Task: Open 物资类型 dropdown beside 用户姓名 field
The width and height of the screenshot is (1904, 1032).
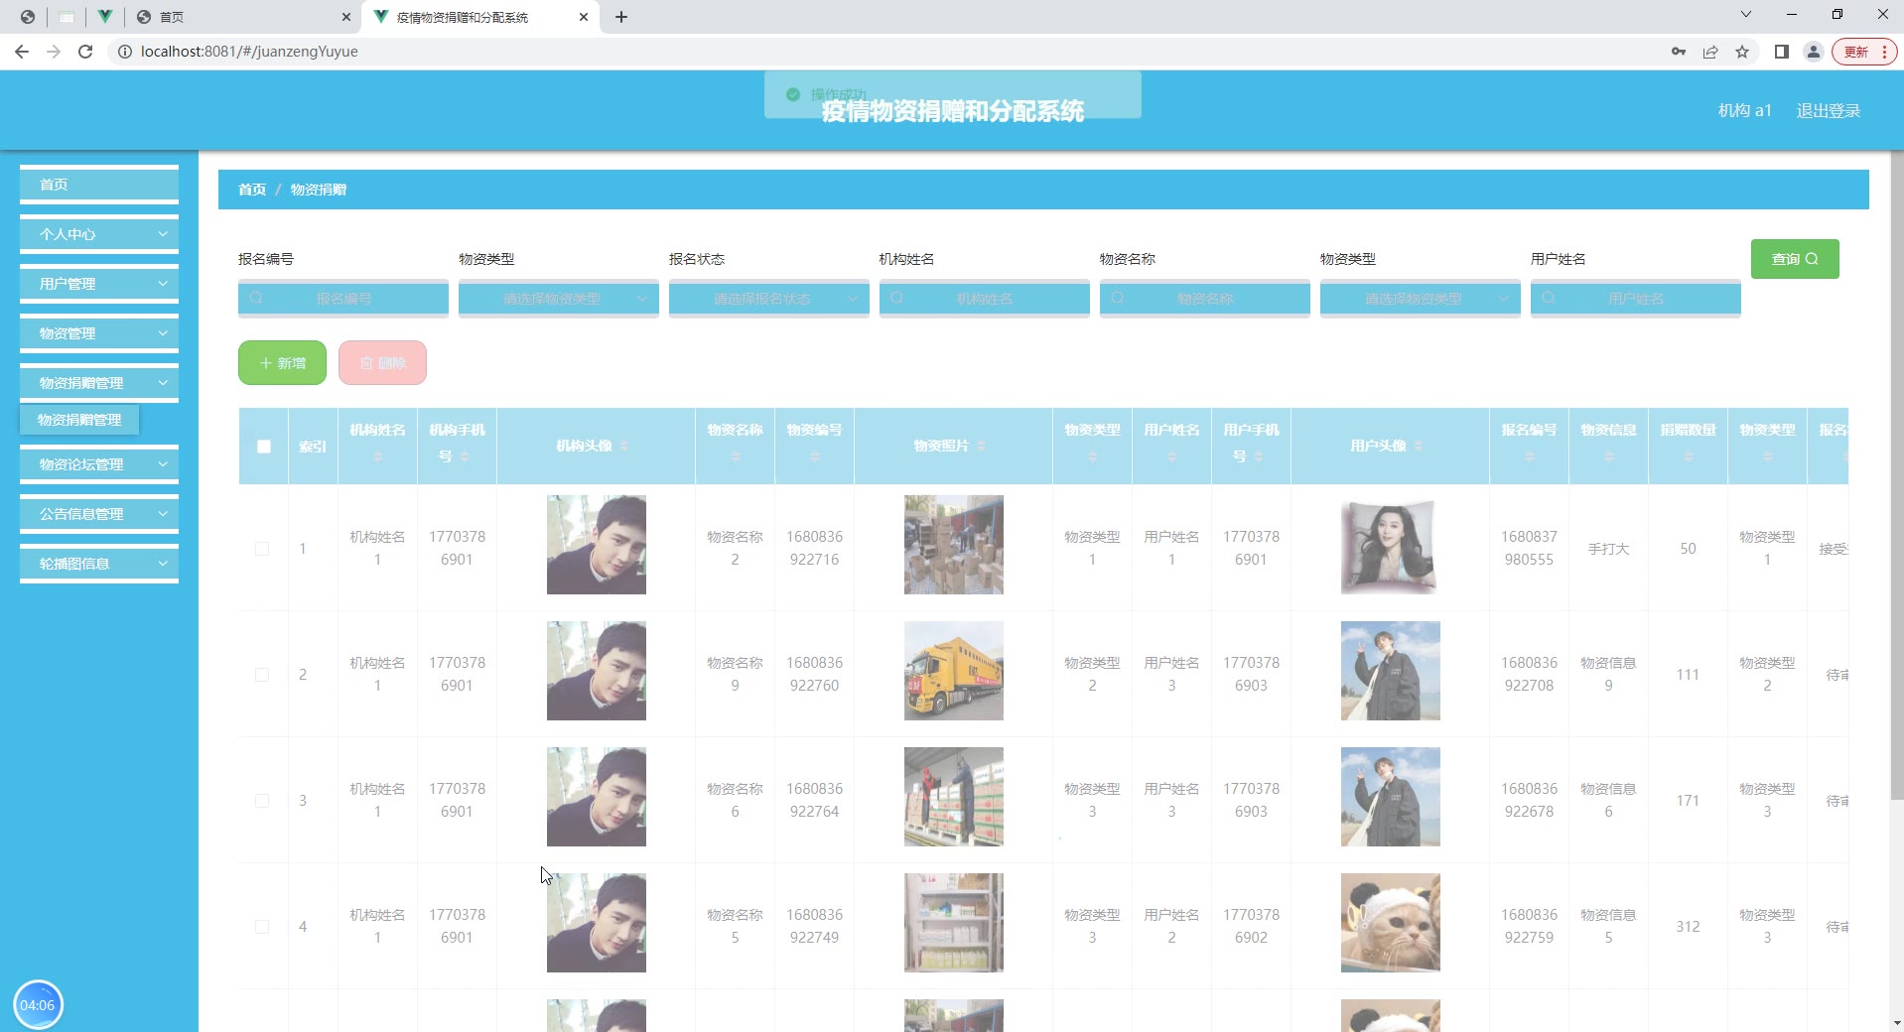Action: tap(1421, 299)
